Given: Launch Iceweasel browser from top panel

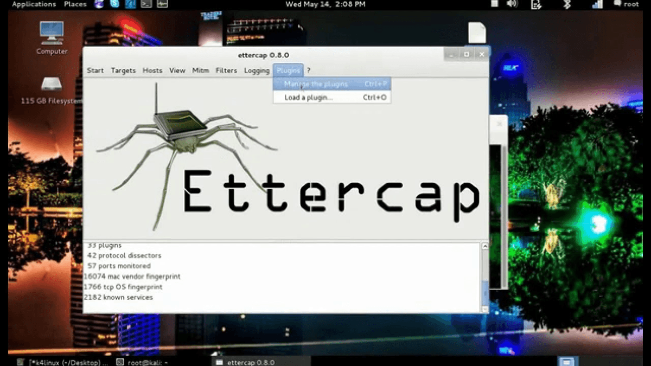Looking at the screenshot, I should pyautogui.click(x=99, y=4).
